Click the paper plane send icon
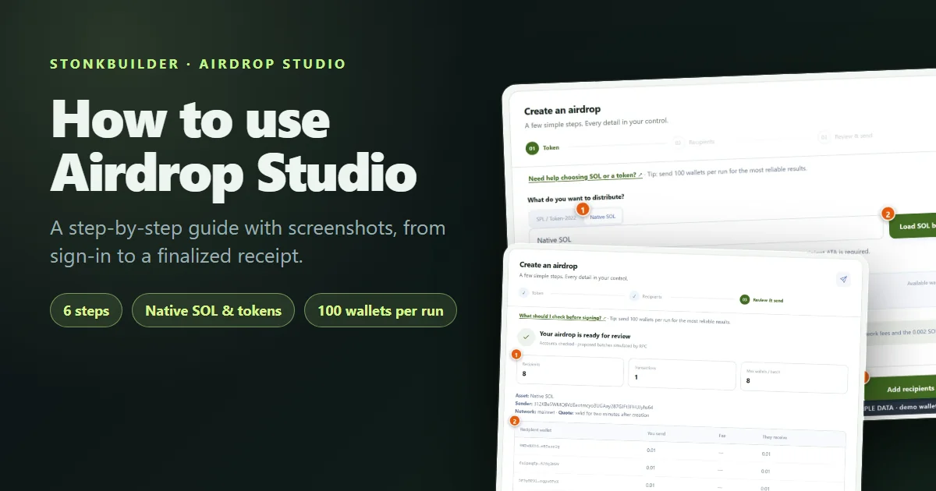Viewport: 936px width, 491px height. [843, 280]
